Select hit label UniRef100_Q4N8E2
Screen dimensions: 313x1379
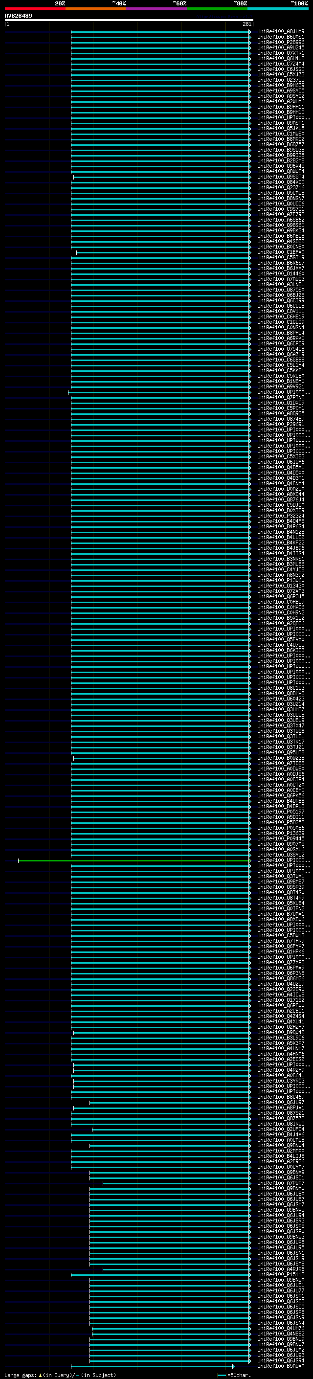pos(281,1334)
